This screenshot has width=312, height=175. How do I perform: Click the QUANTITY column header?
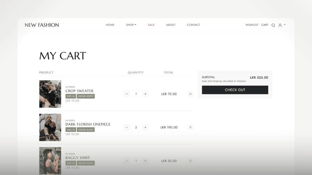coord(136,73)
